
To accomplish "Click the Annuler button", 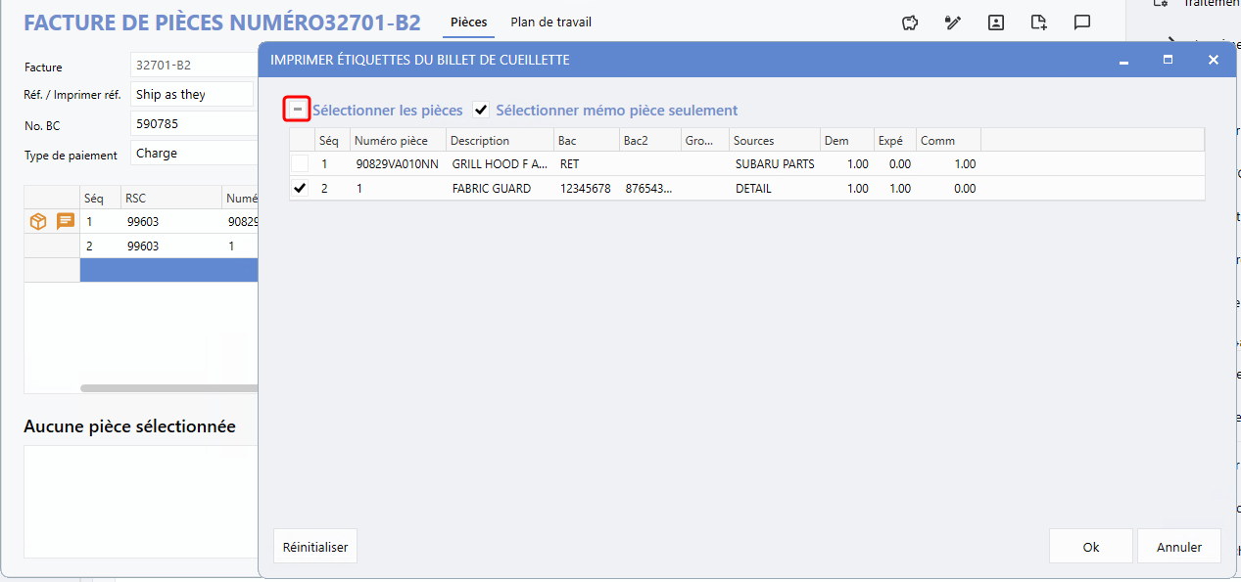I will click(1178, 547).
